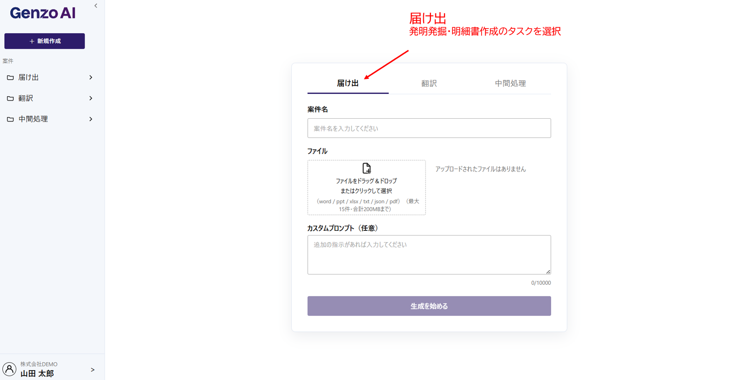Open the 届け出 folder in sidebar
This screenshot has width=746, height=380.
tap(50, 77)
